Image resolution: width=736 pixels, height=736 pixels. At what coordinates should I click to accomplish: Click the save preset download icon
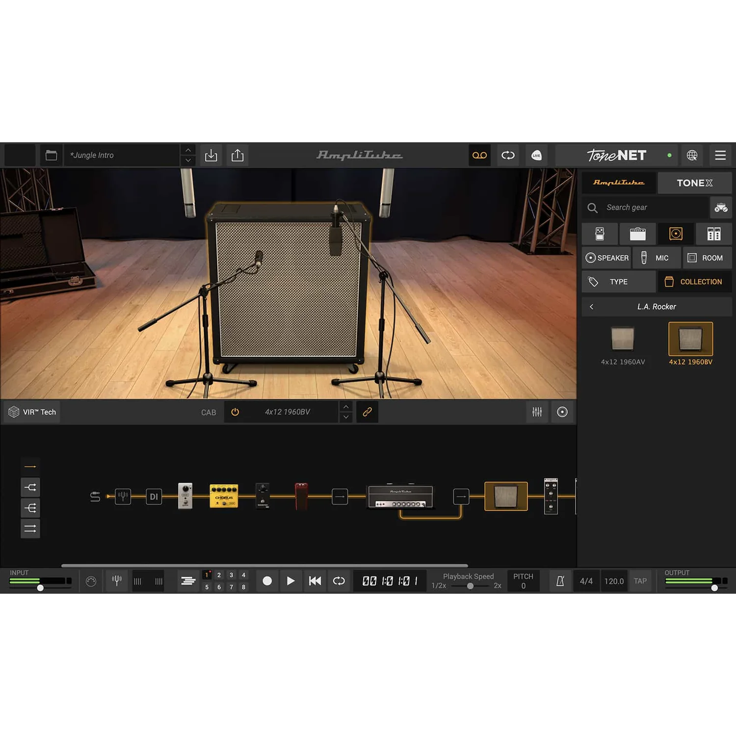(211, 155)
